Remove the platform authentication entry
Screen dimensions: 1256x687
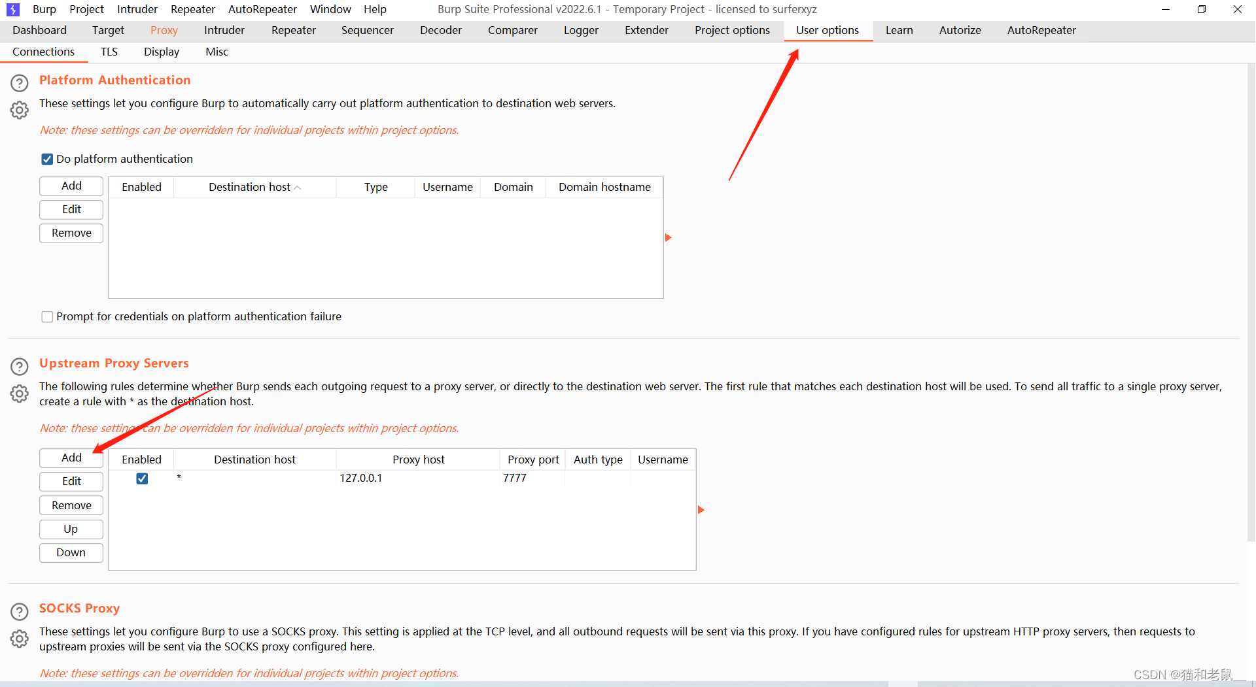(71, 233)
